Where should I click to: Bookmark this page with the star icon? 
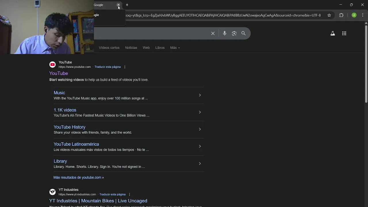point(329,15)
